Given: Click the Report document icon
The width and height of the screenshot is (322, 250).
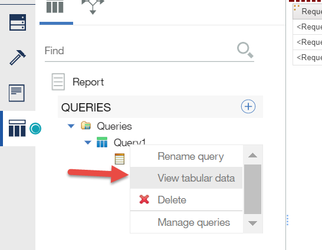Looking at the screenshot, I should [58, 82].
